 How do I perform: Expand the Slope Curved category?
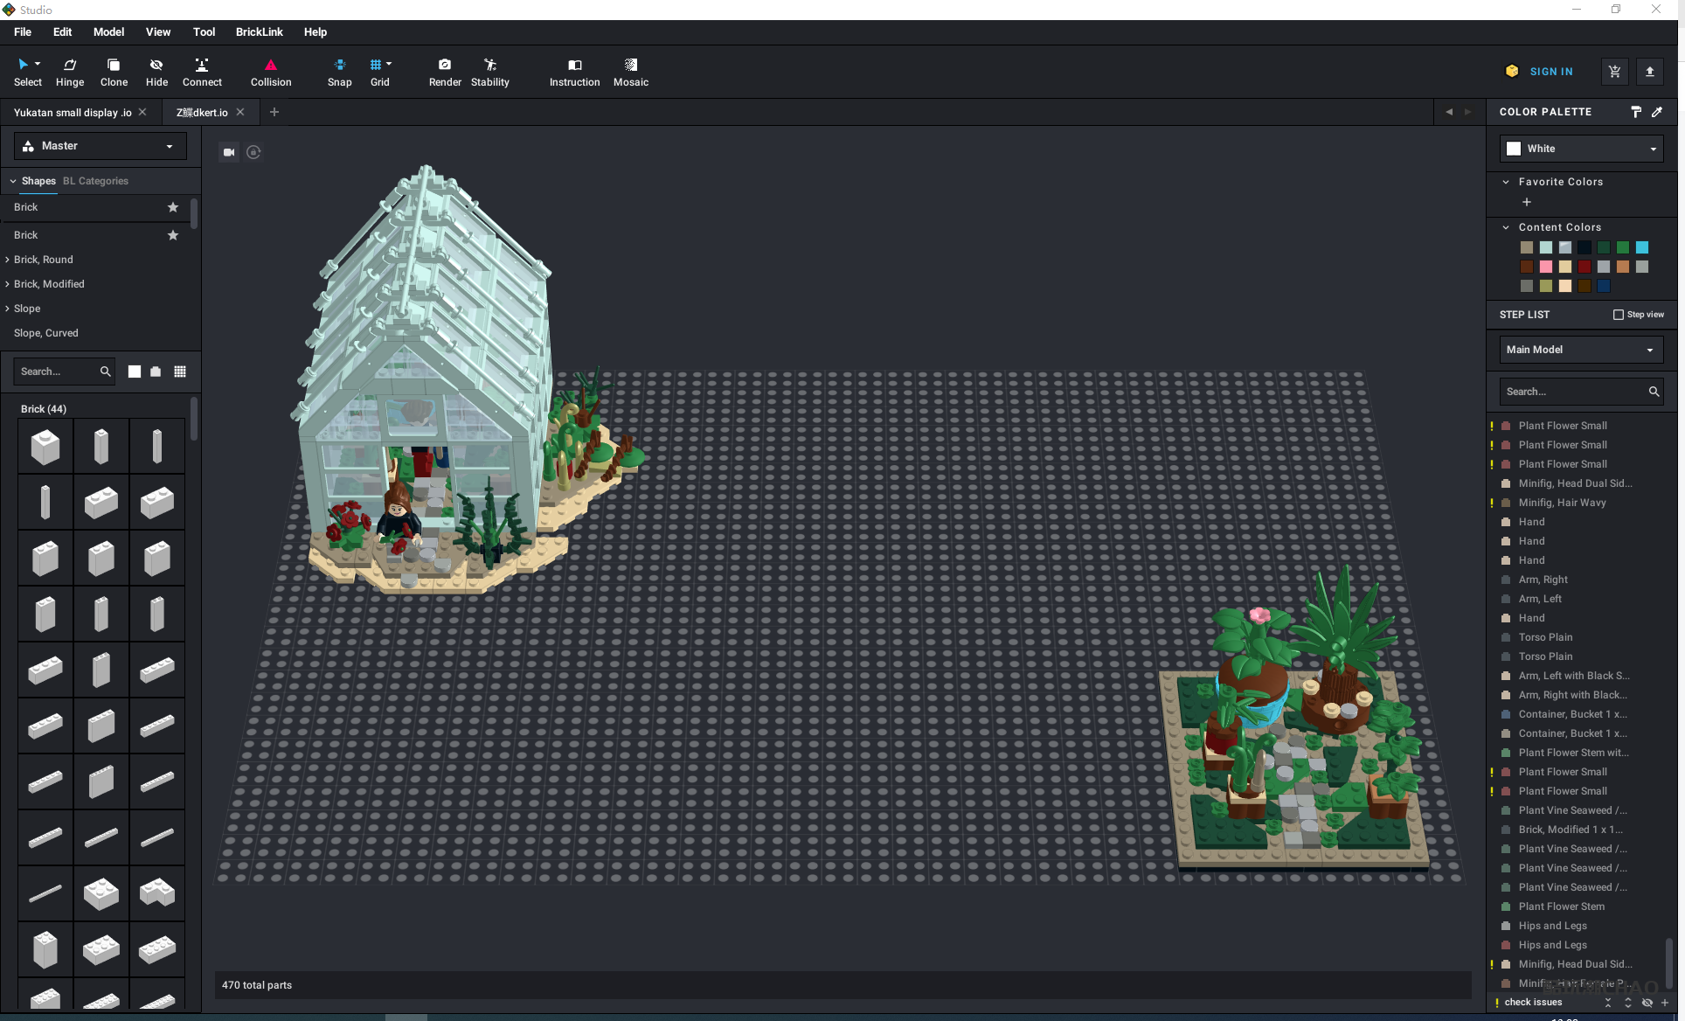point(45,332)
